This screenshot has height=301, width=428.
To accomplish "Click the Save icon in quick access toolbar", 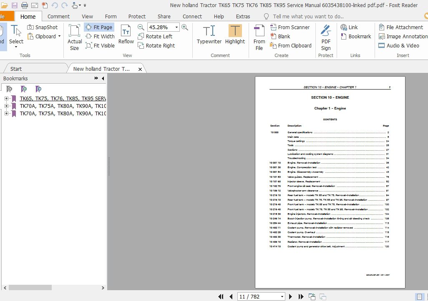I will click(15, 5).
